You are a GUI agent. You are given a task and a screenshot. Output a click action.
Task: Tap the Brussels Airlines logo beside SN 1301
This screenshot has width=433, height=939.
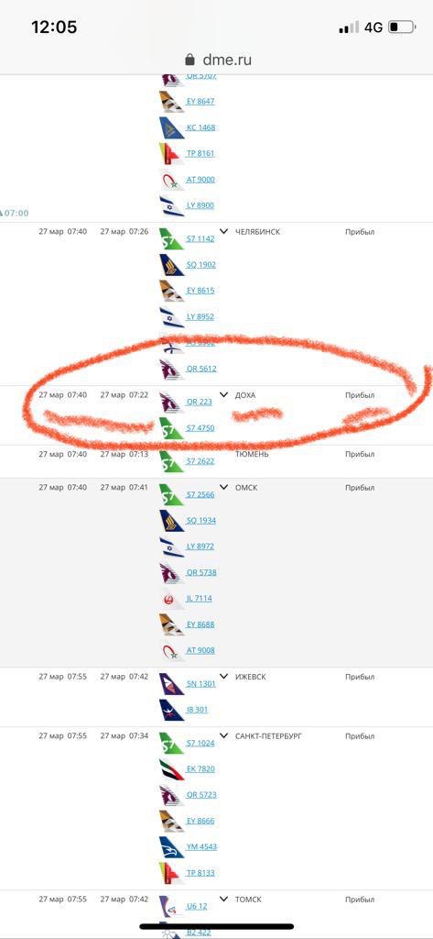172,684
